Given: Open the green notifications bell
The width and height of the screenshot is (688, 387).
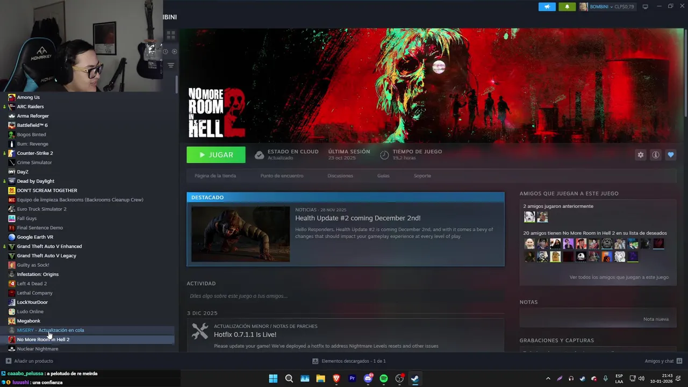Looking at the screenshot, I should pos(567,7).
